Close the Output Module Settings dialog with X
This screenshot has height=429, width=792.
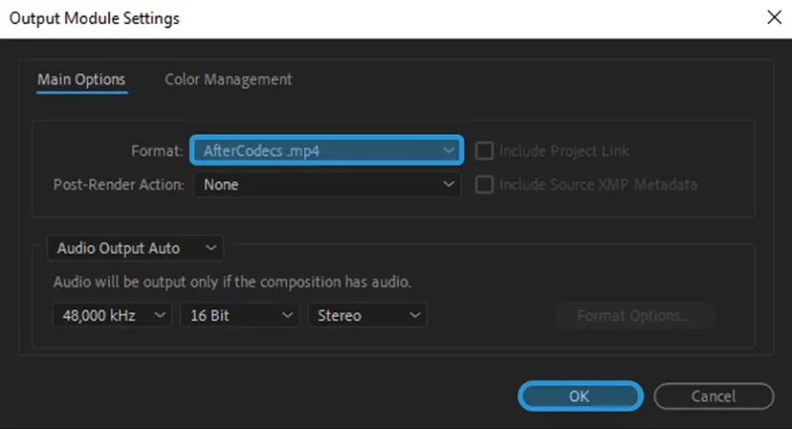774,18
